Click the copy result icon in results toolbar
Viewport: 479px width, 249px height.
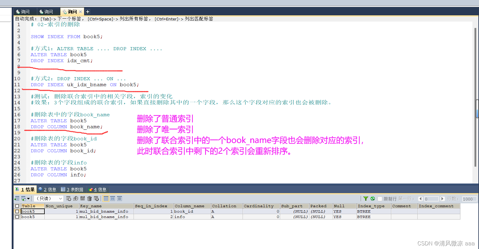pos(23,199)
